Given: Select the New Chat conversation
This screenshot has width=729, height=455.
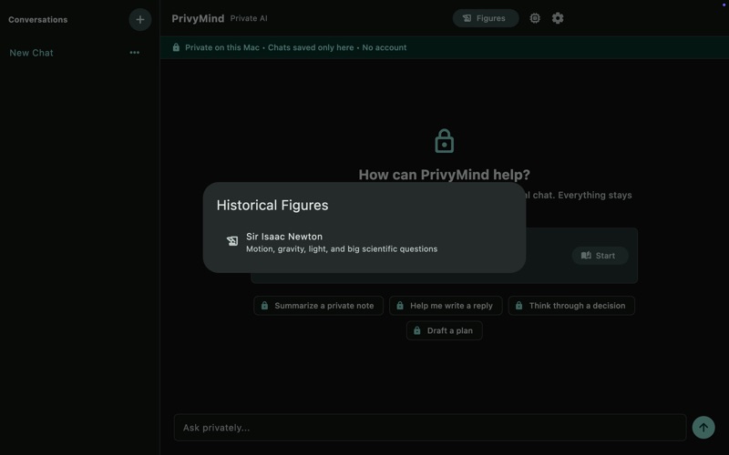Looking at the screenshot, I should (x=31, y=53).
